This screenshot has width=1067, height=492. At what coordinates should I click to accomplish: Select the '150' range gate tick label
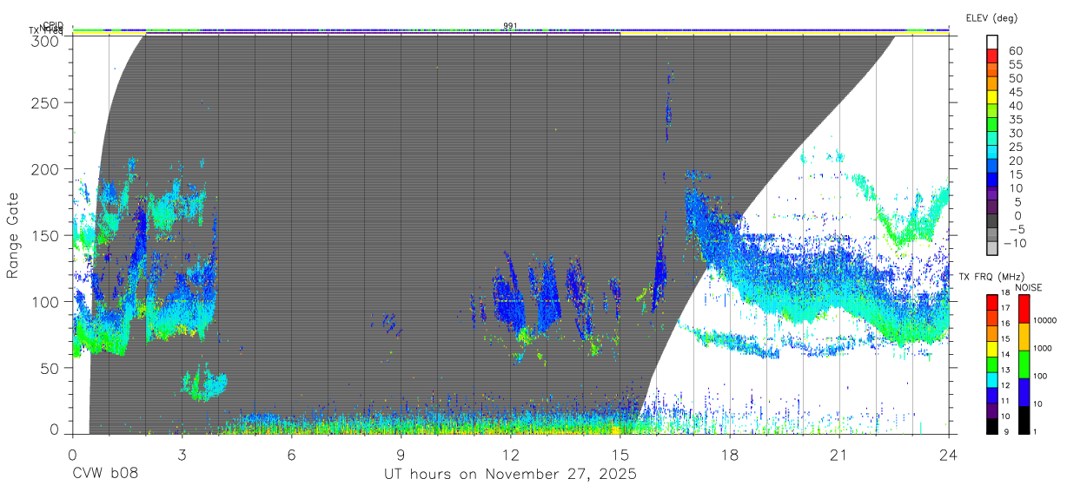(44, 235)
